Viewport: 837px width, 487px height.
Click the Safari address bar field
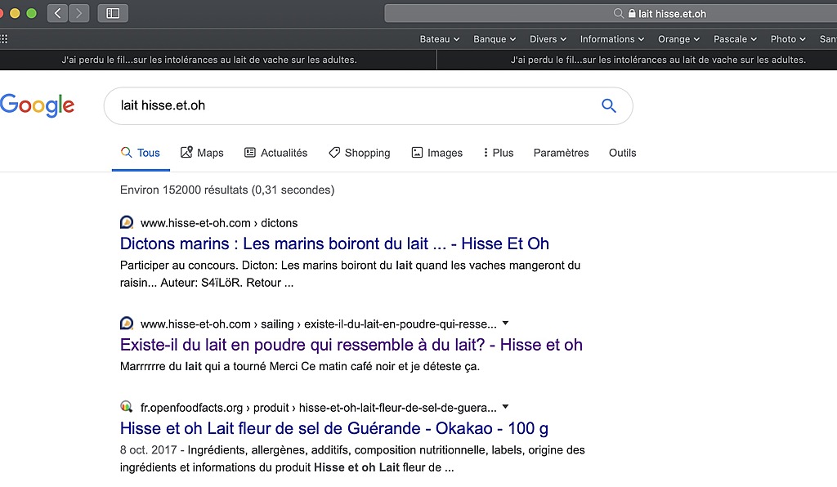tap(611, 13)
